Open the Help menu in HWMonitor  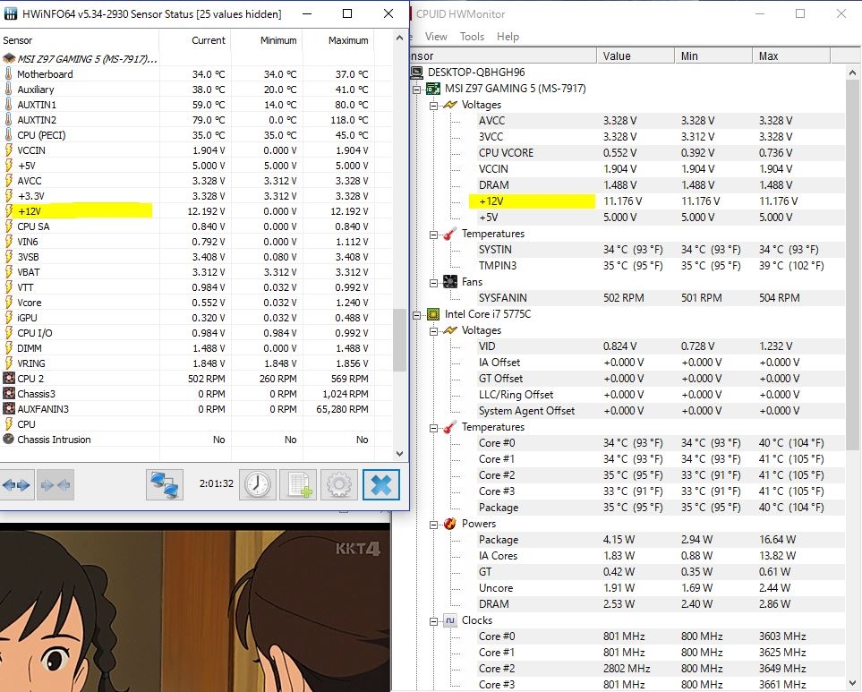pos(508,37)
